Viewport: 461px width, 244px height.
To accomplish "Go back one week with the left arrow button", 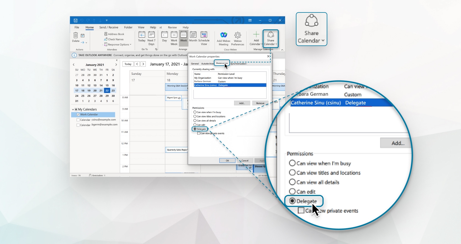I will (x=137, y=64).
